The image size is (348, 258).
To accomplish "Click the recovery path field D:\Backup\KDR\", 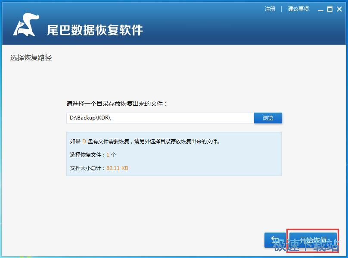I will click(160, 118).
